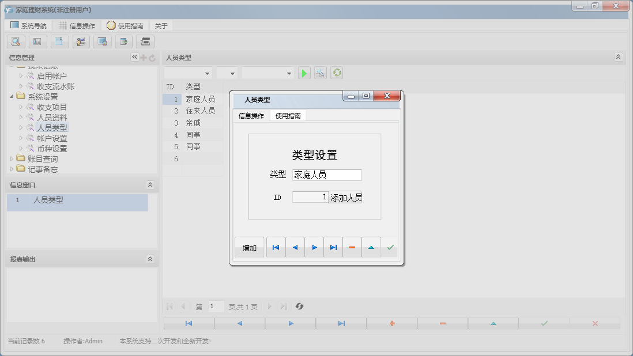Click the page number input showing 1
This screenshot has width=633, height=356.
[216, 306]
